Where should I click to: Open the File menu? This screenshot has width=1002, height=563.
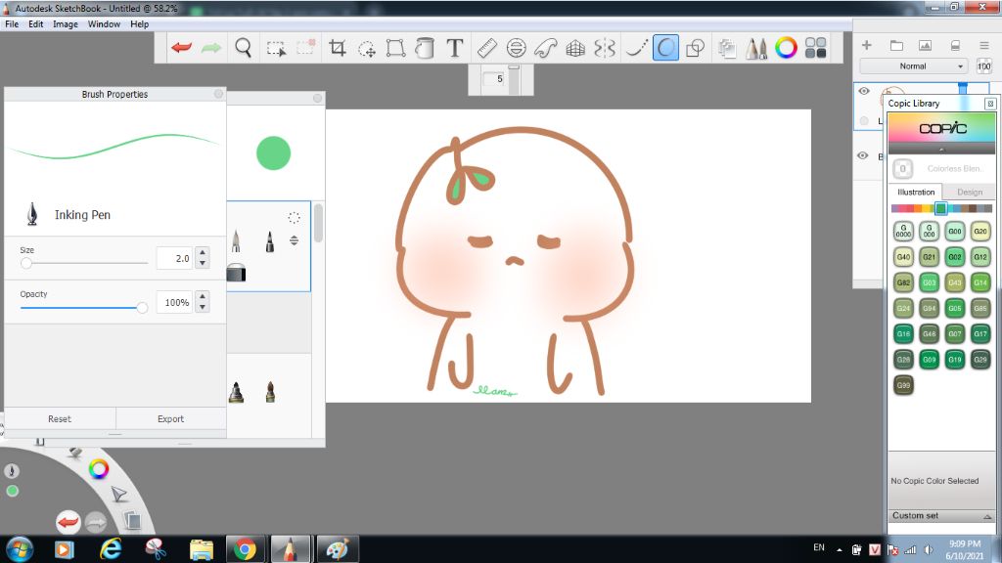(12, 24)
